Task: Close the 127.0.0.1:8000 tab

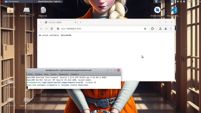Action: click(76, 22)
